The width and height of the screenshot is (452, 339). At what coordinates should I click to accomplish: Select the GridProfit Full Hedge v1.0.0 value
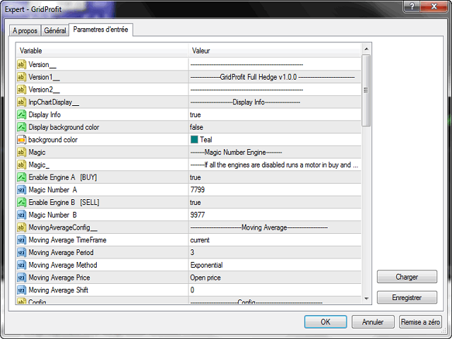(273, 77)
